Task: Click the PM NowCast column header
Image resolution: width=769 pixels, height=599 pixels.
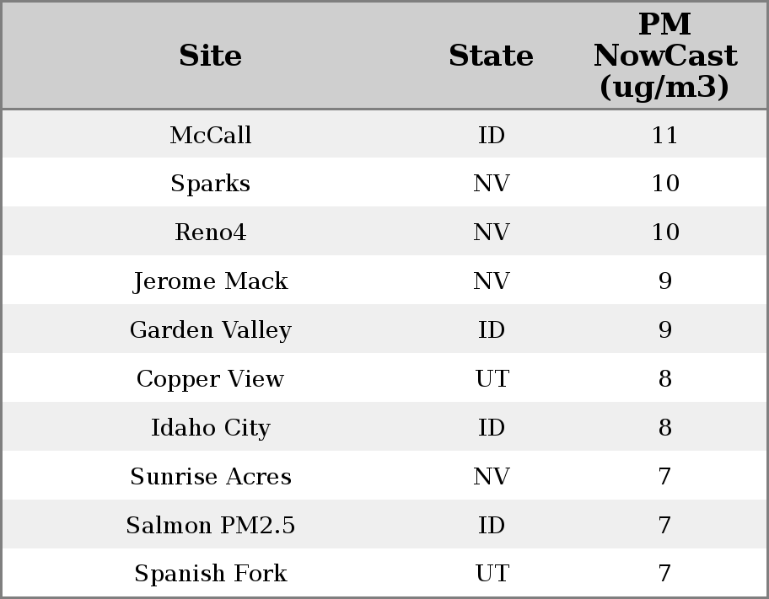Action: 664,56
